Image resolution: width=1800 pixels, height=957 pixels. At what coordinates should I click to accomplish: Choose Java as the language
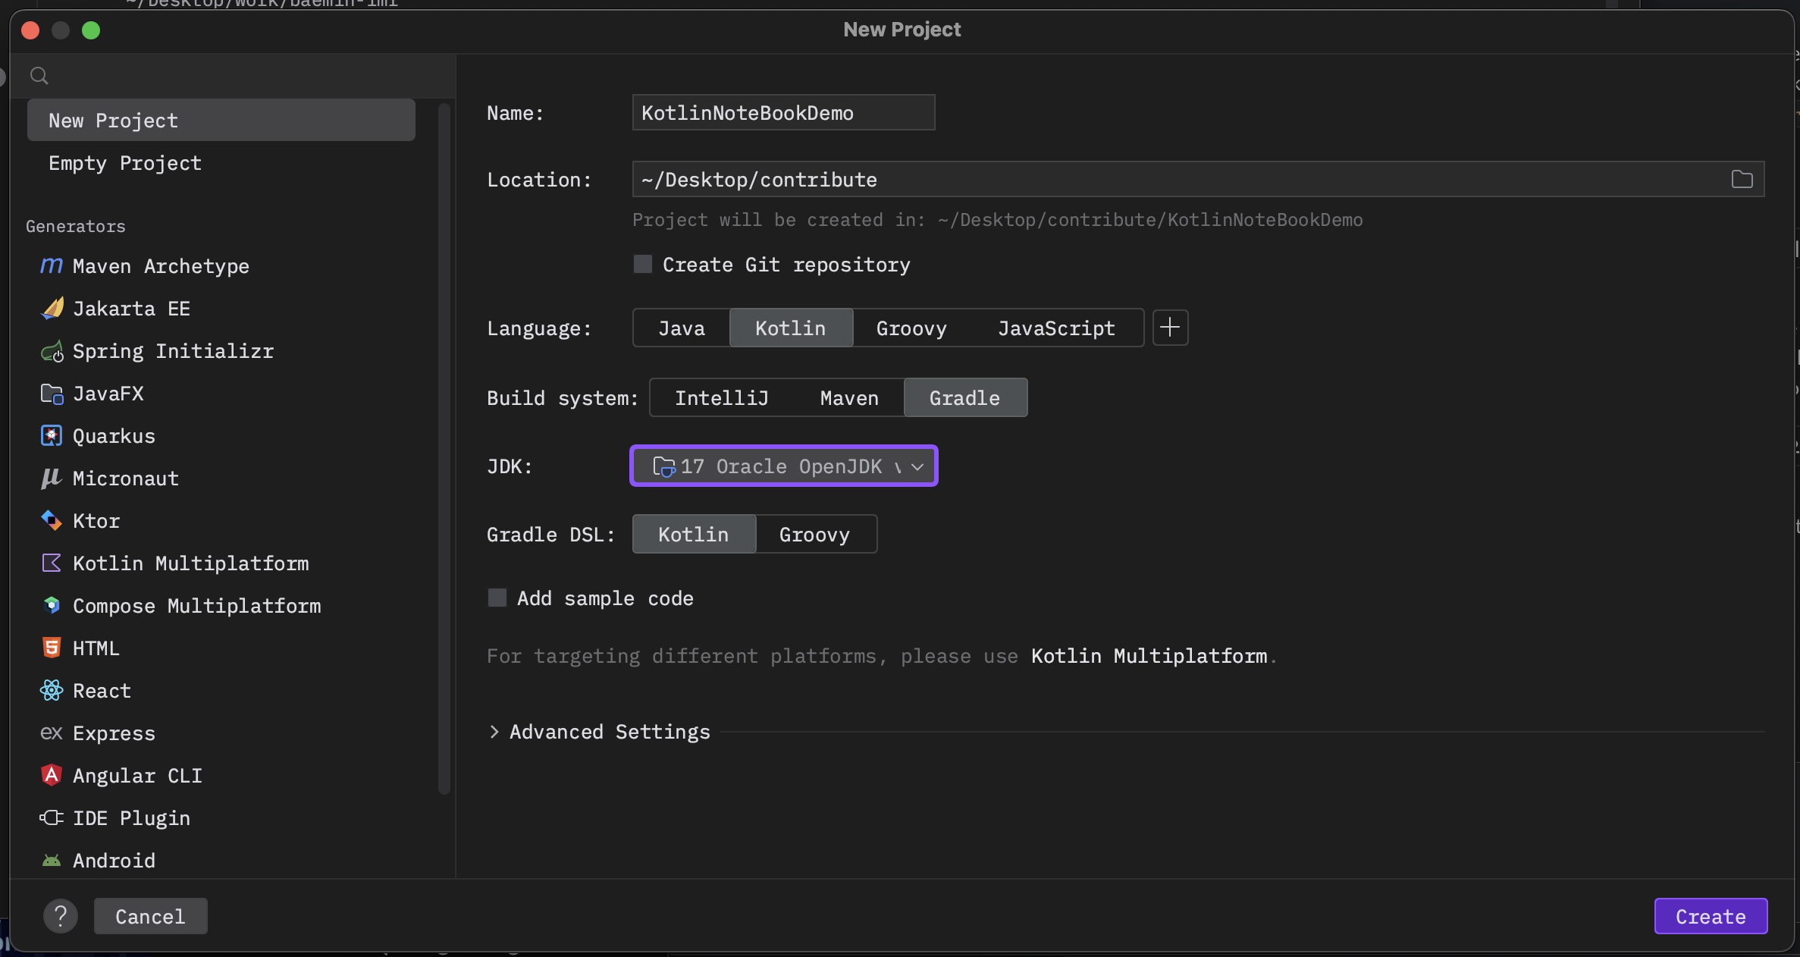point(681,328)
